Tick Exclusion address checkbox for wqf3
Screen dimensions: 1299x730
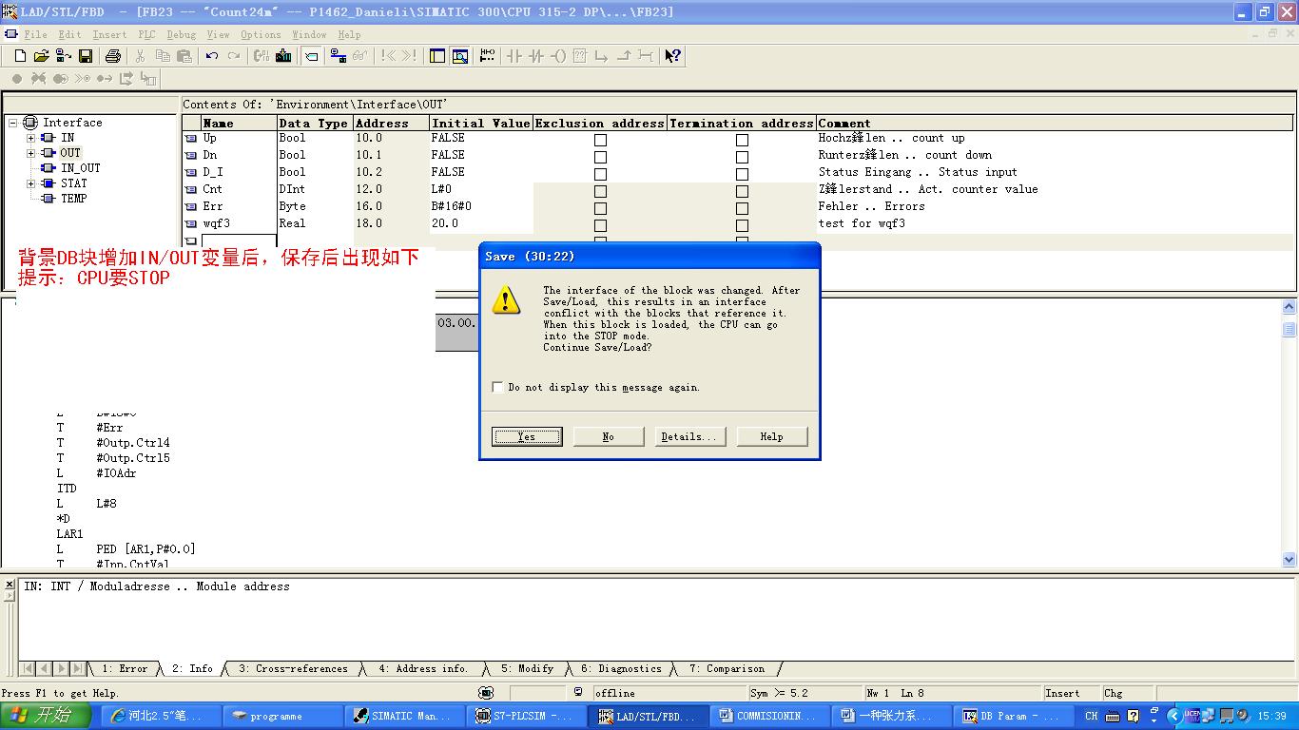600,225
